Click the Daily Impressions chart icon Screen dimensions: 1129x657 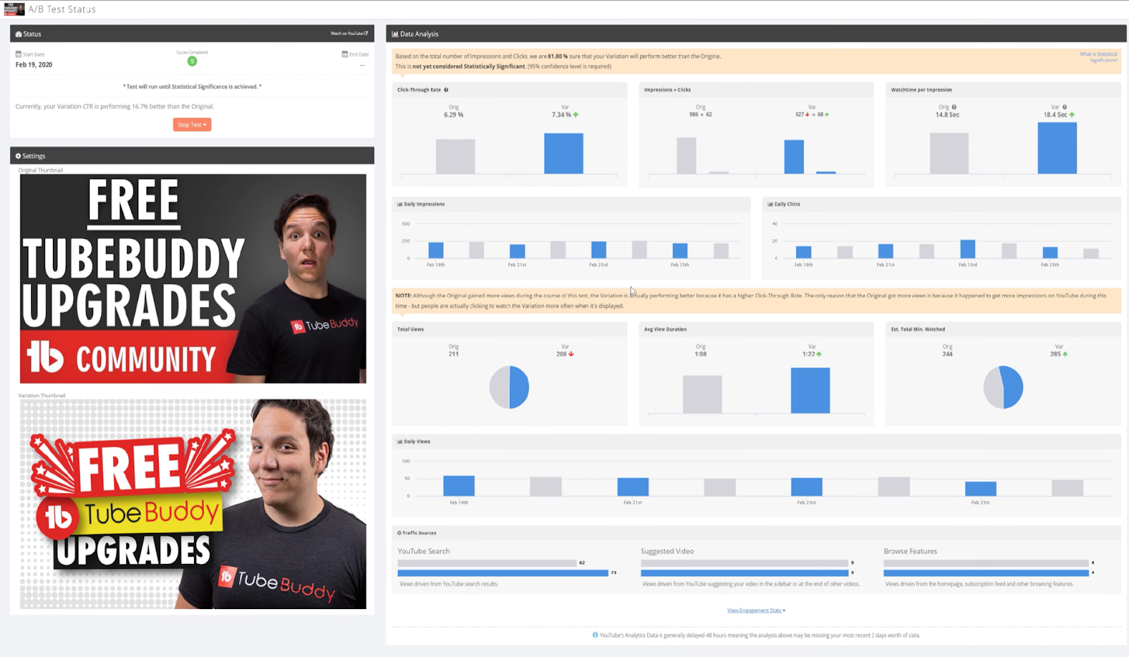pyautogui.click(x=400, y=204)
